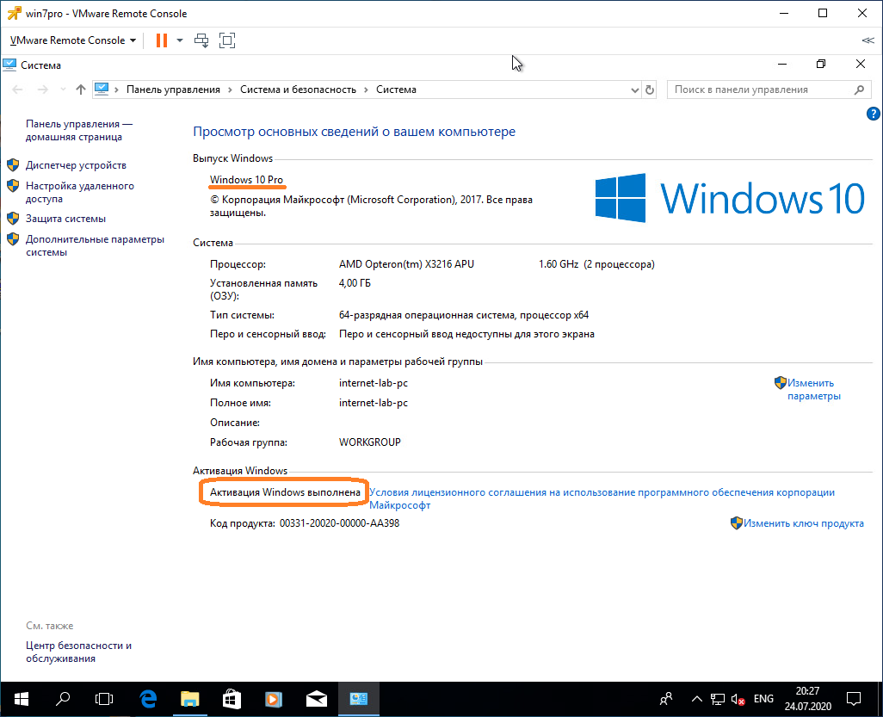Click the search magnifier icon
Image resolution: width=883 pixels, height=717 pixels.
coord(859,90)
